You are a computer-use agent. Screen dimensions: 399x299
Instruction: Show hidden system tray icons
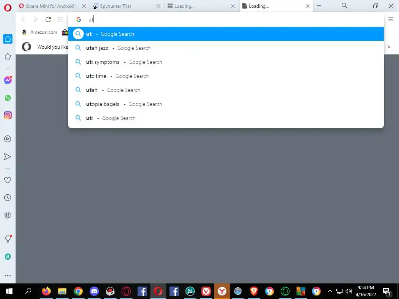330,291
